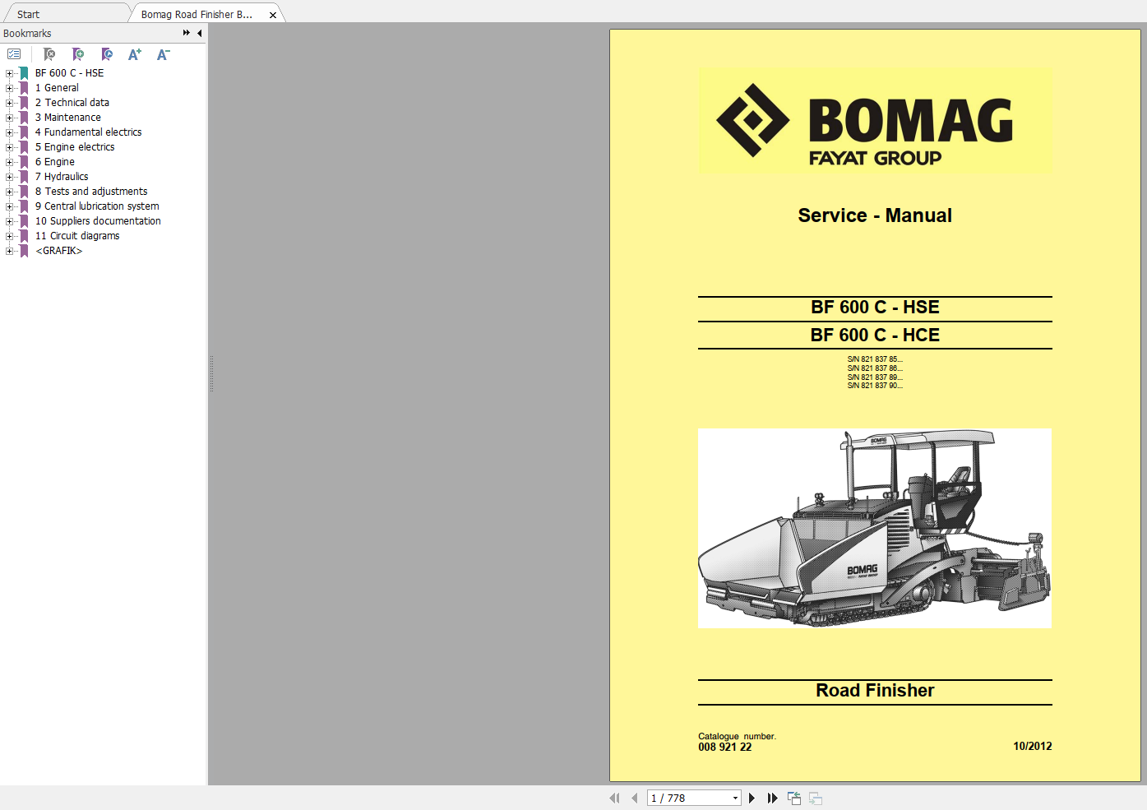1147x810 pixels.
Task: Click the page number input field
Action: 688,798
